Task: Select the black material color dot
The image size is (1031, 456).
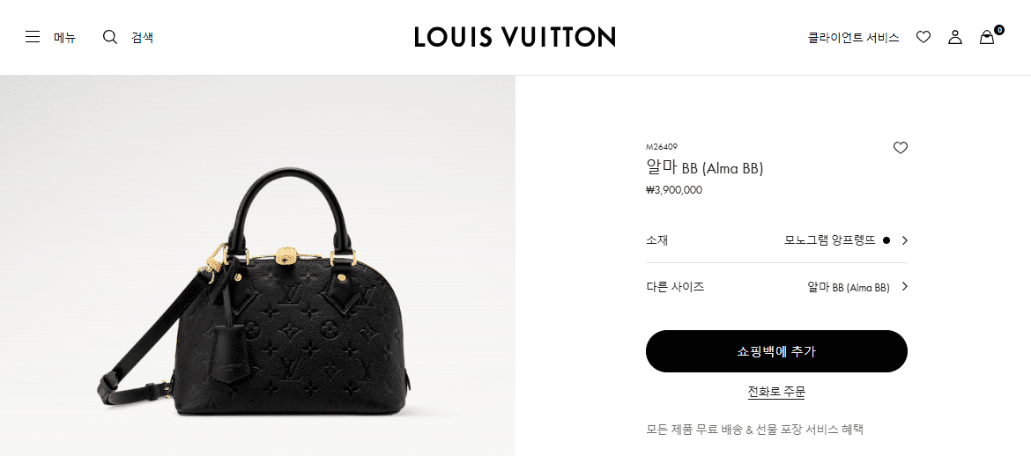Action: (x=886, y=240)
